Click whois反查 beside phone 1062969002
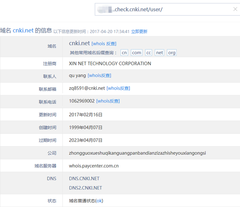Image resolution: width=240 pixels, height=207 pixels. (108, 101)
